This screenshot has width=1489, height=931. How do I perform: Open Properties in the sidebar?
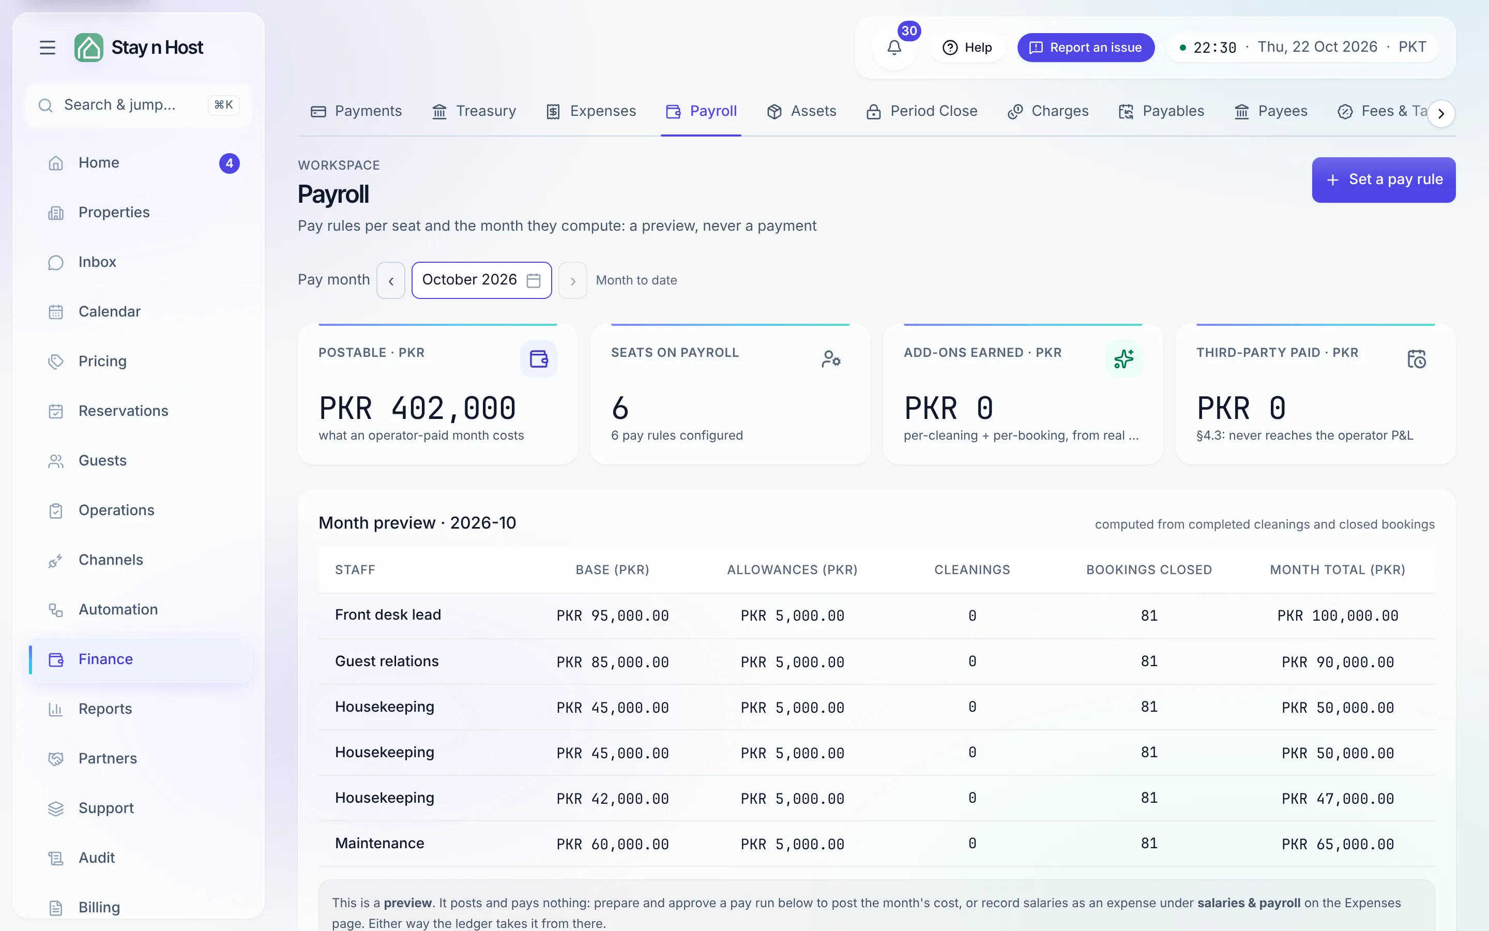[139, 213]
